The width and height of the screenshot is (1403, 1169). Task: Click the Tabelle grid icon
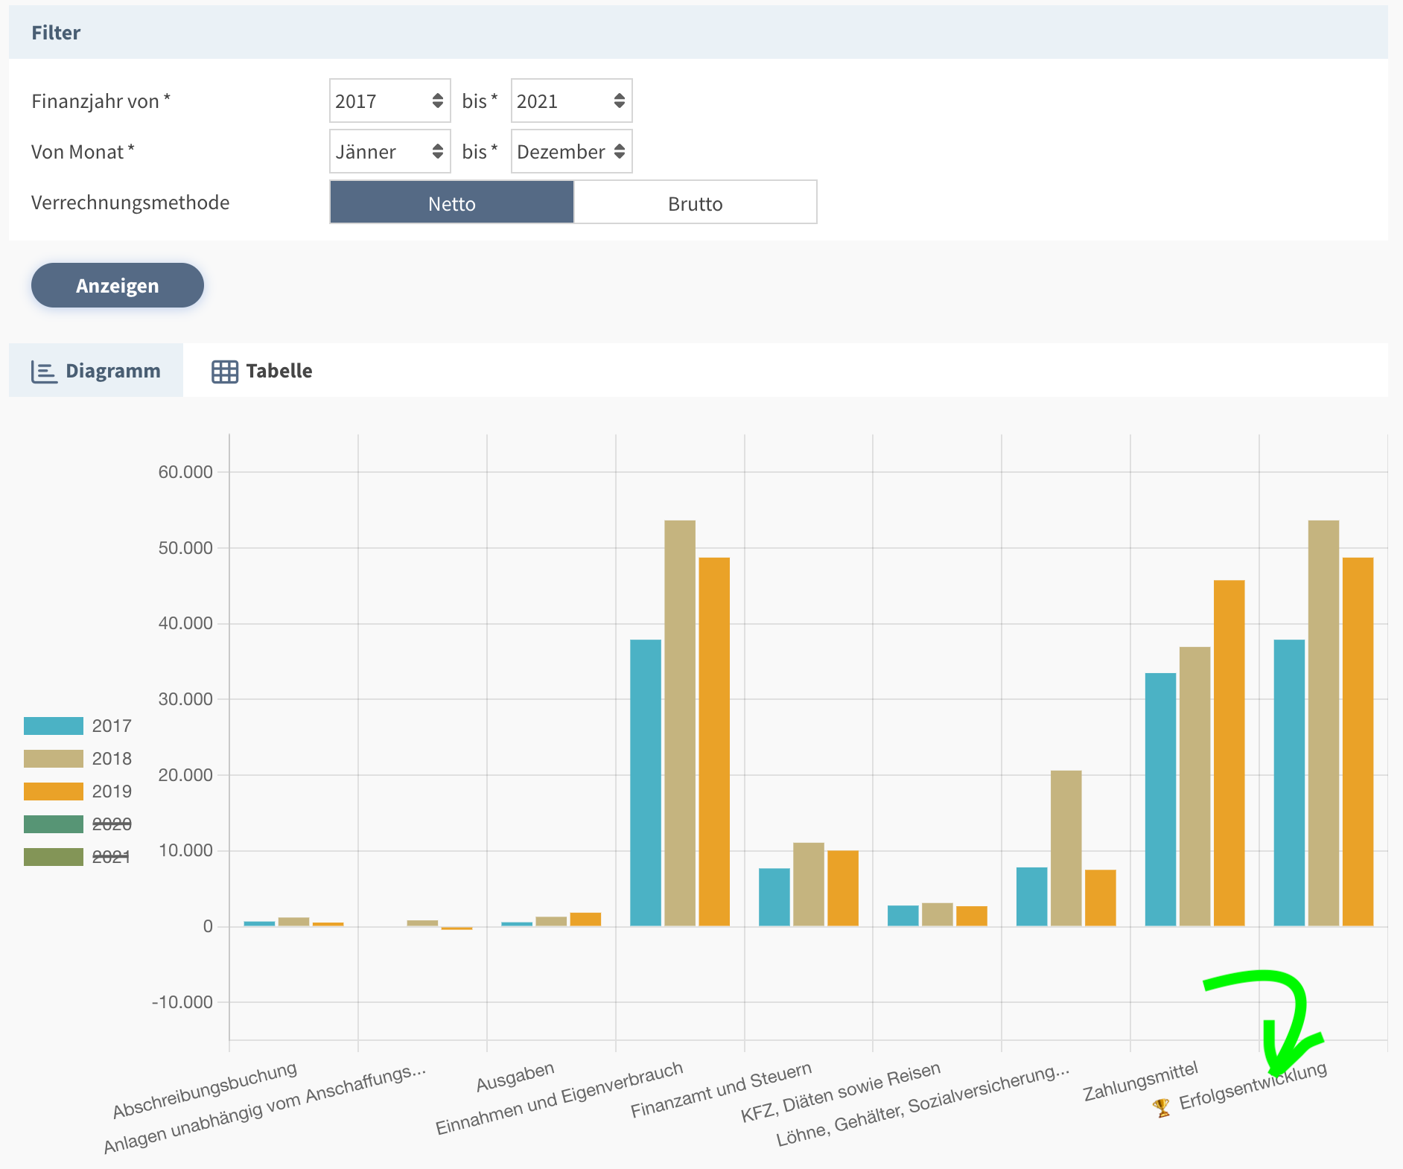225,372
